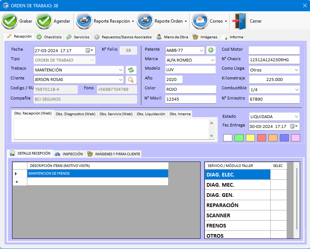Toggle the SELEC cell for SCANNER
This screenshot has height=249, width=310.
pos(278,215)
